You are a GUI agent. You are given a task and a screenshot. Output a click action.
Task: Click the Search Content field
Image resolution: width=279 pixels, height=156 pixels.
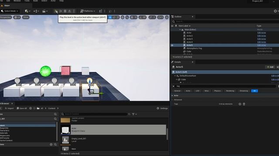(94, 114)
